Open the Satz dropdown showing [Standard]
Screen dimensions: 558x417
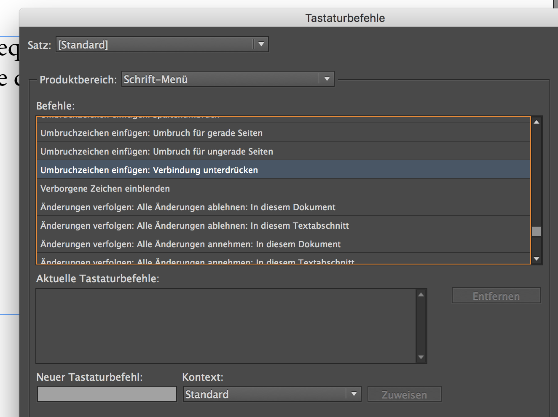click(x=162, y=44)
